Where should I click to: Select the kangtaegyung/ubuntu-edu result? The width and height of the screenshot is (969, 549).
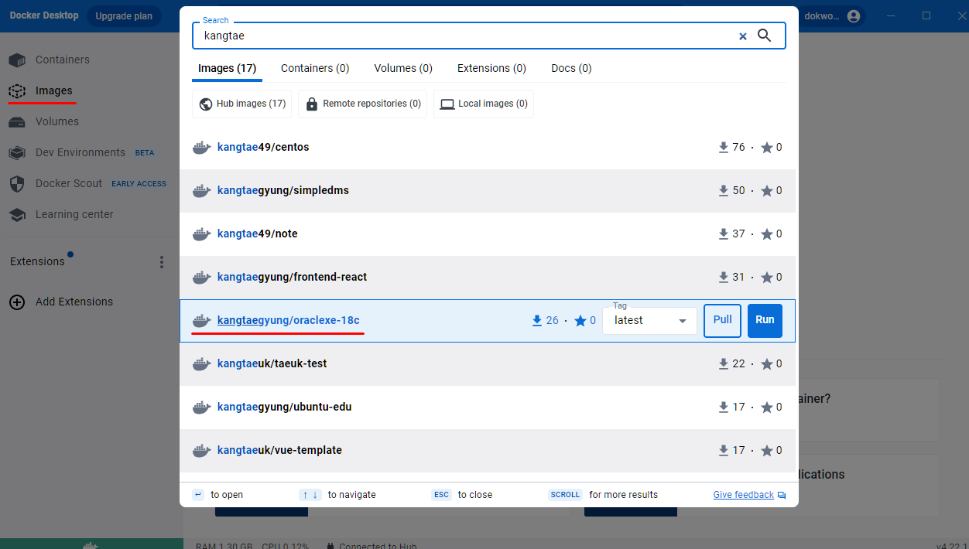tap(488, 407)
